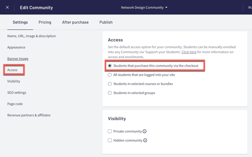Screen dimensions: 252x157
Task: Open the Appearance settings section
Action: pyautogui.click(x=16, y=47)
